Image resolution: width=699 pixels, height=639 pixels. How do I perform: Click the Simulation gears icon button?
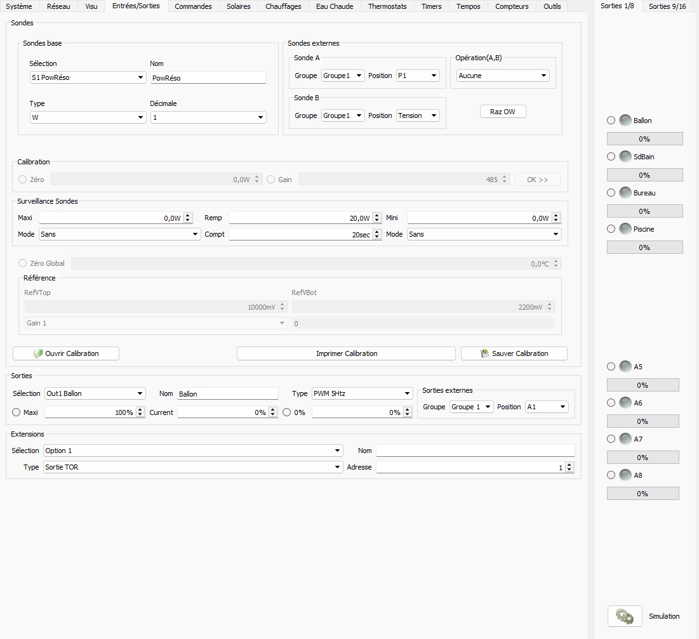[624, 616]
